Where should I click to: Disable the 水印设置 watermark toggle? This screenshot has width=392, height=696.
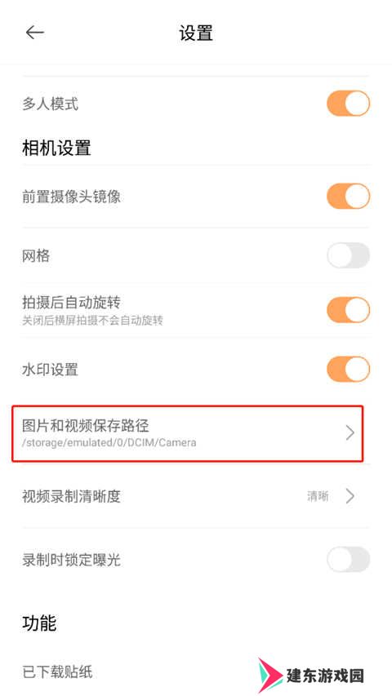coord(349,369)
